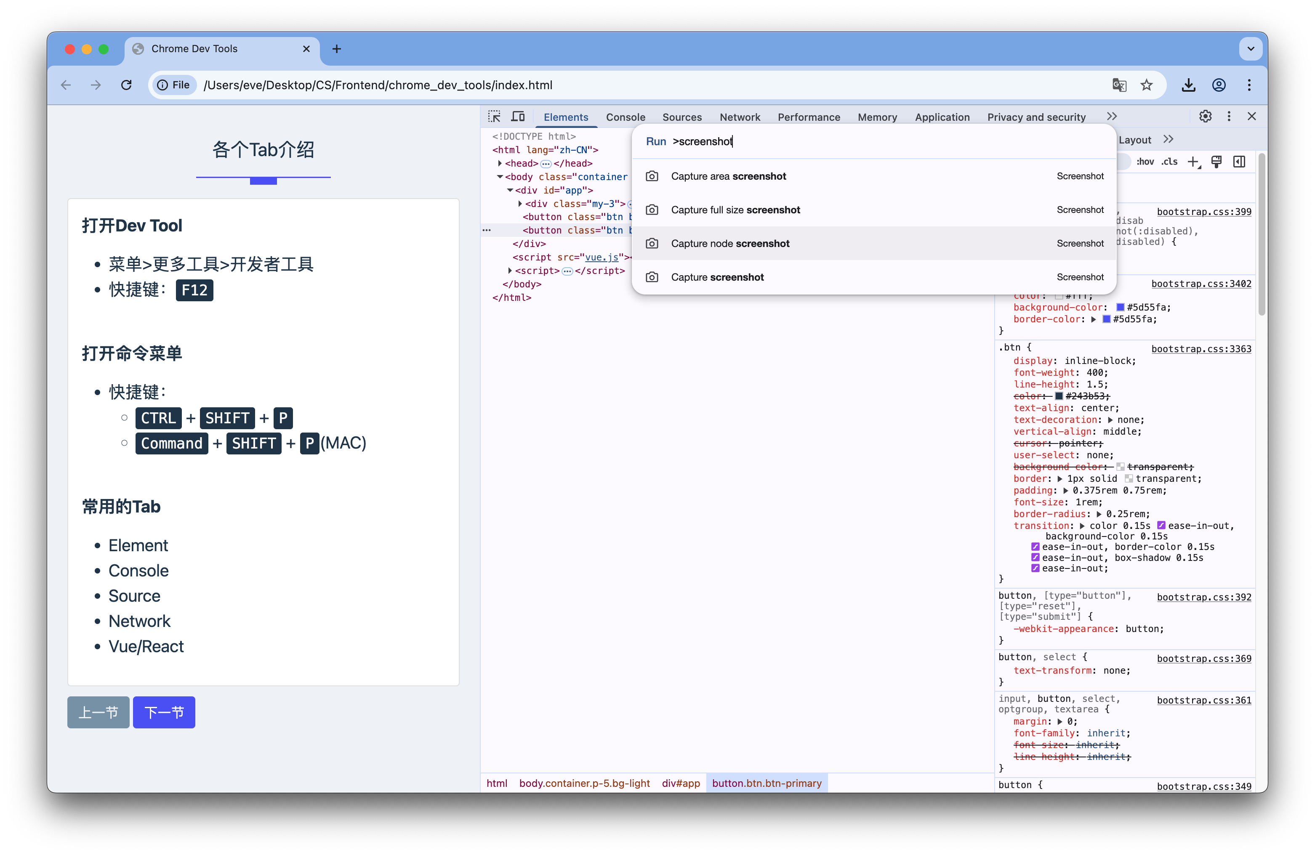Click the rendering emulation paintbrush icon
This screenshot has height=855, width=1315.
1216,162
